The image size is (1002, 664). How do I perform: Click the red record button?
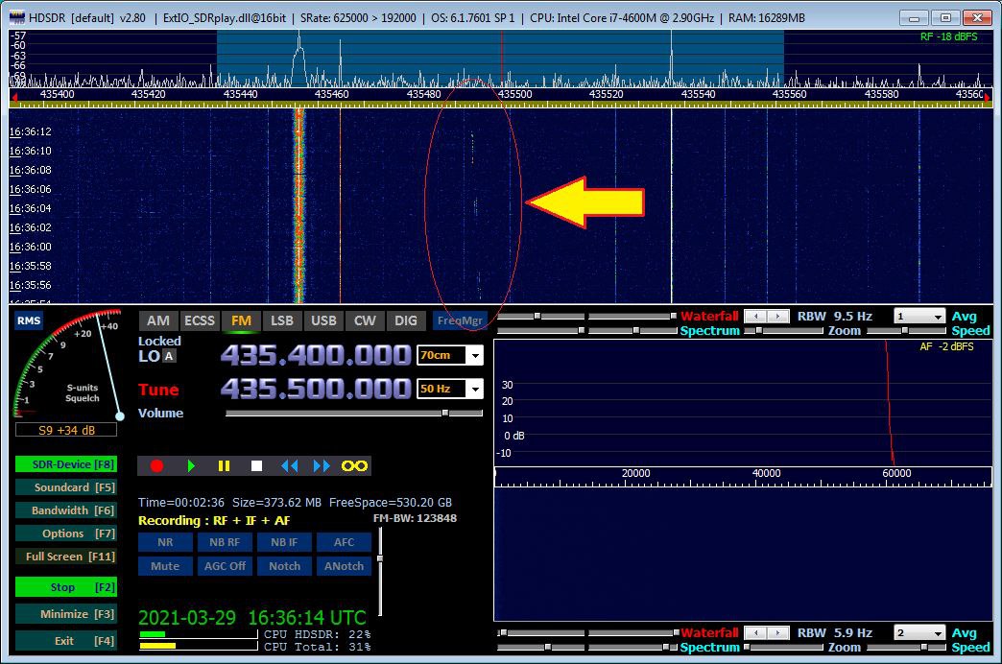(x=156, y=465)
